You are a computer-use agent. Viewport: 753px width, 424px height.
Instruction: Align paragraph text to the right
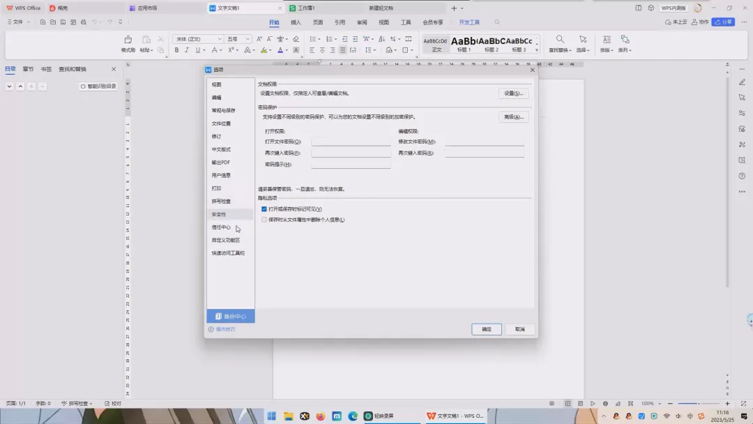click(333, 50)
